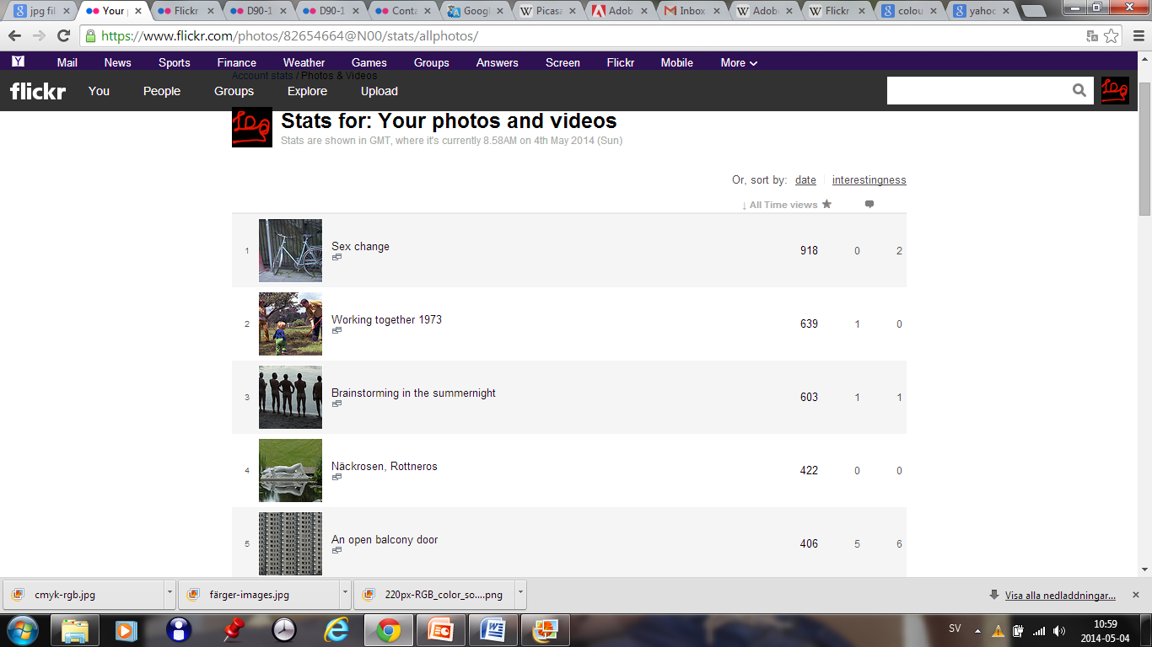Open the Explore menu
The height and width of the screenshot is (647, 1152).
pyautogui.click(x=307, y=91)
